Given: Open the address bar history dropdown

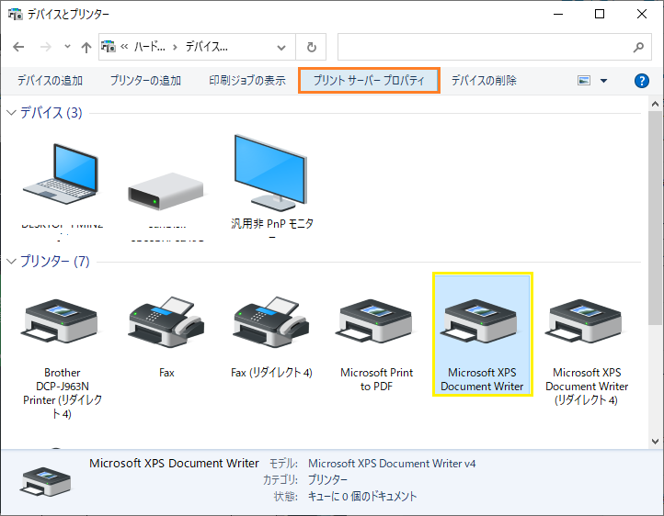Looking at the screenshot, I should (x=281, y=48).
